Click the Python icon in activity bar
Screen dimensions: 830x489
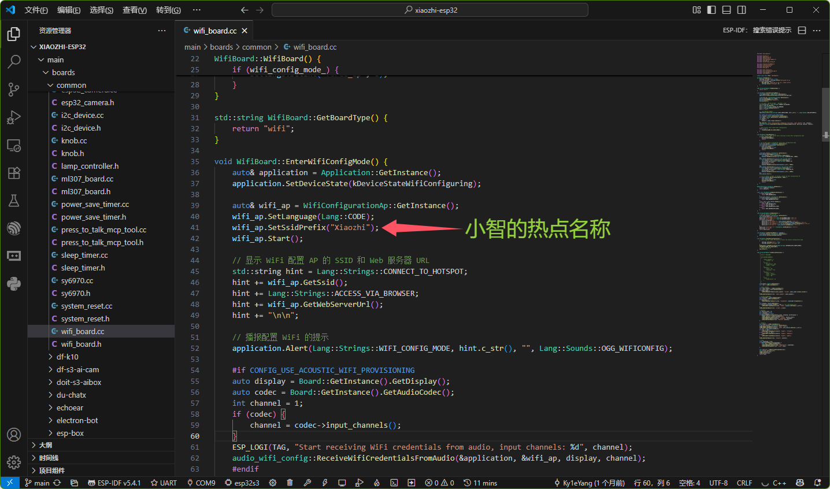(14, 284)
